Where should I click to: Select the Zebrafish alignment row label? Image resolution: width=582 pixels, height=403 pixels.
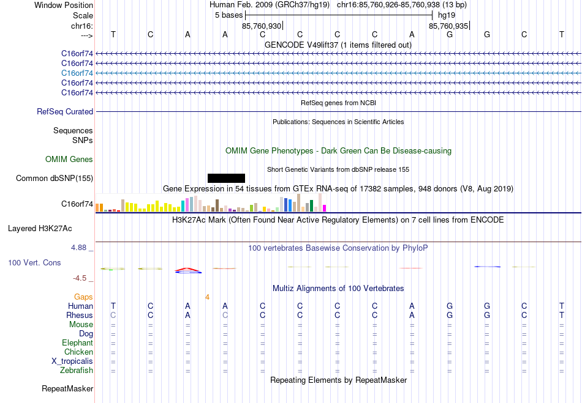(77, 371)
